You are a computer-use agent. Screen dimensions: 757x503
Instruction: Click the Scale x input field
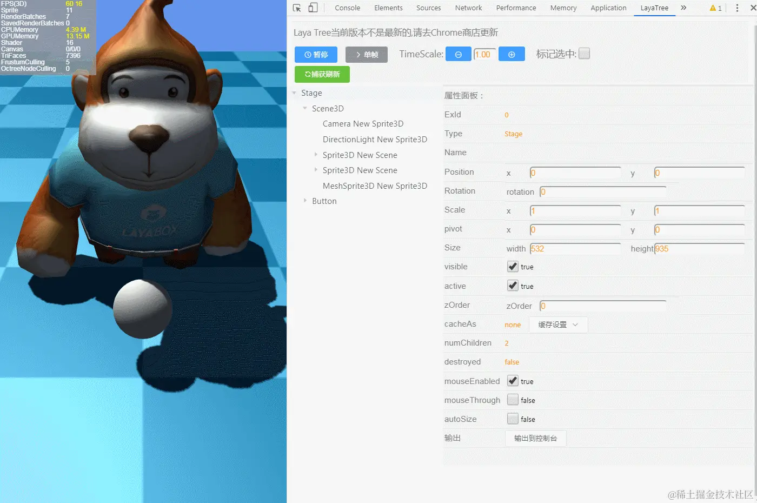click(x=575, y=210)
